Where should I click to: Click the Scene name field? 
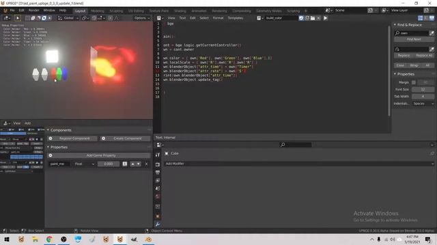click(350, 10)
